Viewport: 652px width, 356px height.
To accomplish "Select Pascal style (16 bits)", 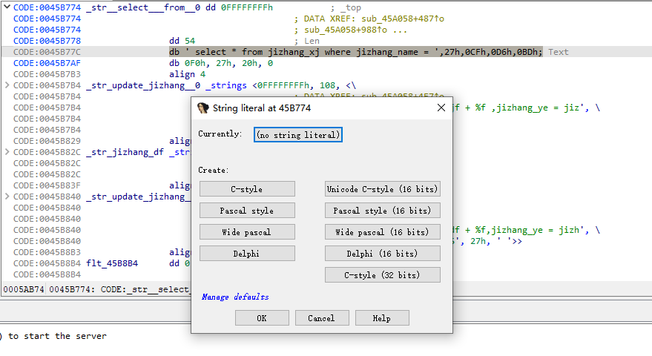I will point(382,211).
